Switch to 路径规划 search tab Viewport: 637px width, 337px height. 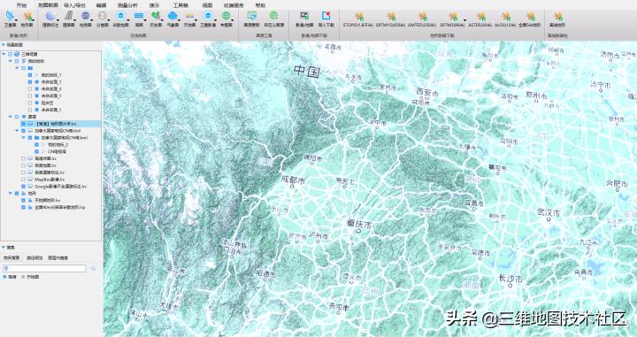(35, 257)
